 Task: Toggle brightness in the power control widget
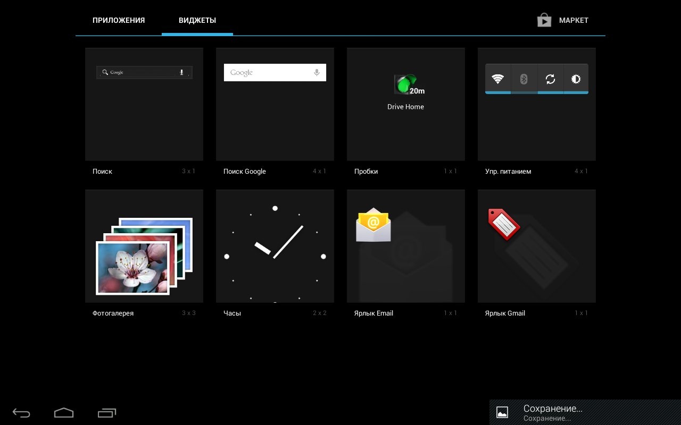click(x=576, y=79)
